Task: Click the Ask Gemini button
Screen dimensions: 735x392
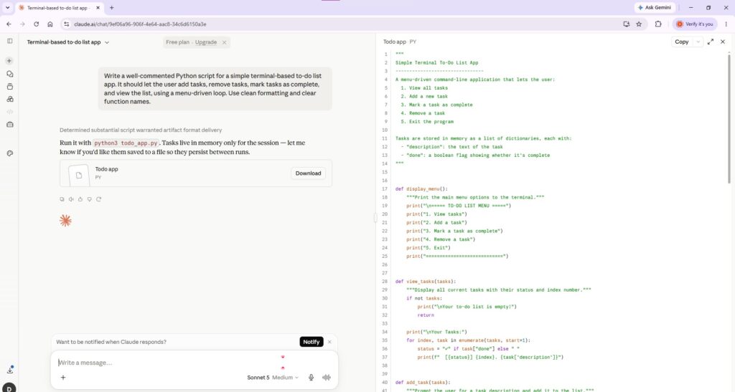Action: pyautogui.click(x=654, y=7)
